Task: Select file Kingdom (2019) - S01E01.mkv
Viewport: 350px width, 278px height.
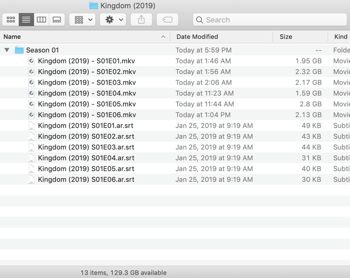Action: pyautogui.click(x=87, y=61)
